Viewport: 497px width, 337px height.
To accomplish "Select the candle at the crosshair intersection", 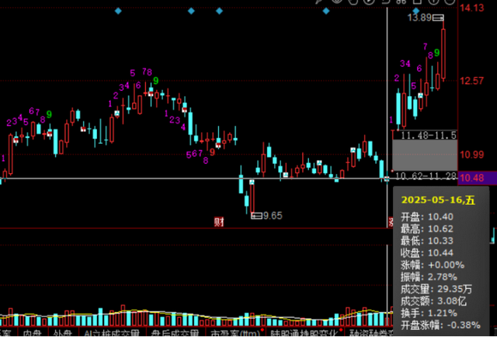I will coord(387,179).
